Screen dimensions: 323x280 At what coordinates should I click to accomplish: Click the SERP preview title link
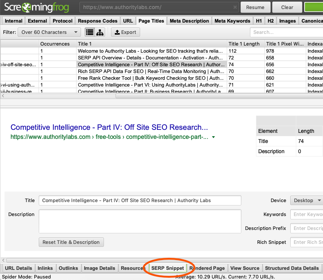click(109, 127)
